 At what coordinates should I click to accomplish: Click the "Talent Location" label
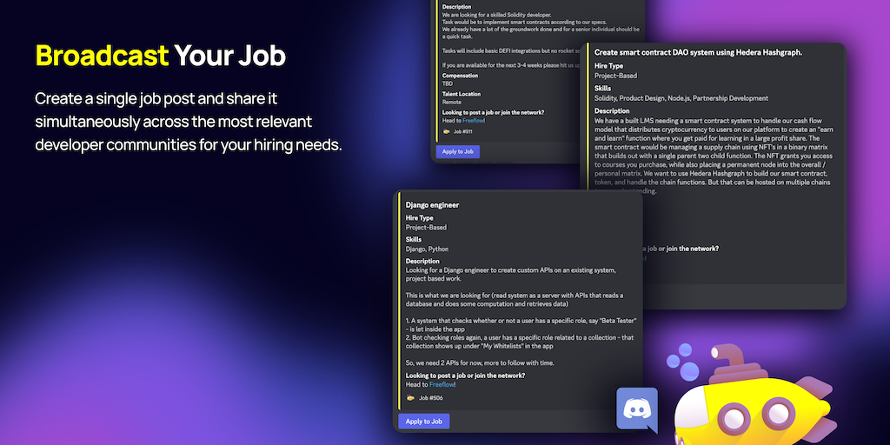click(x=462, y=94)
